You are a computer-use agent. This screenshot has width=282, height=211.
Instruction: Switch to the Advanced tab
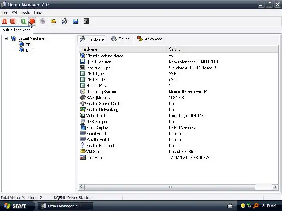tap(149, 39)
